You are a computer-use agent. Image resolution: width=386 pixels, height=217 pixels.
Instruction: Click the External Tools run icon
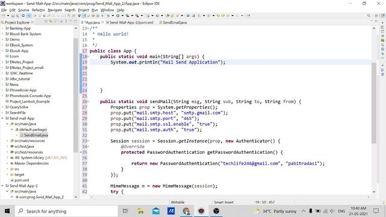coord(137,16)
